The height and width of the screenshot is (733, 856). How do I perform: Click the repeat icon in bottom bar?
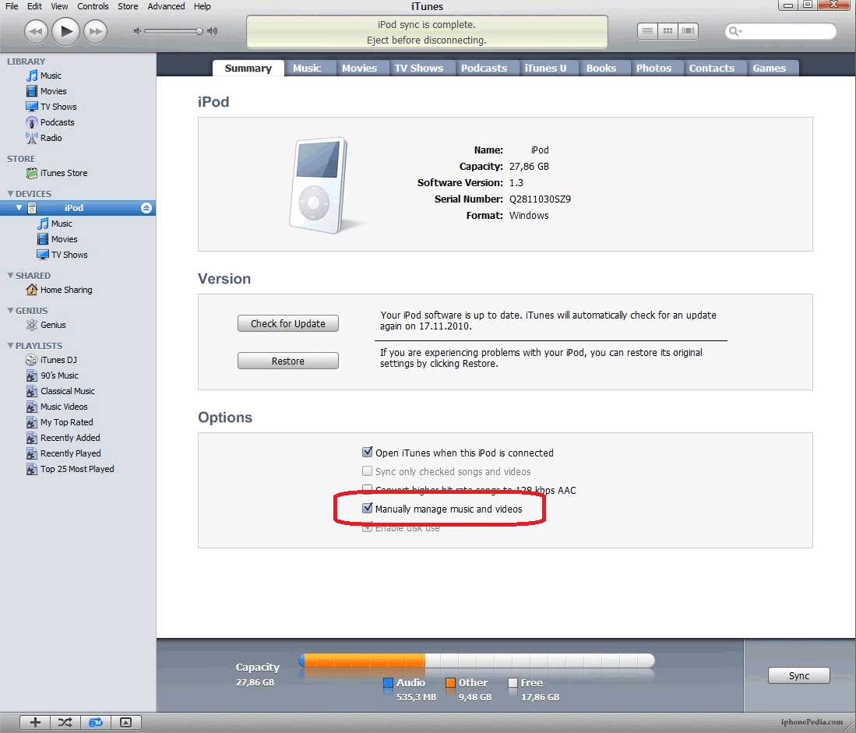[x=96, y=722]
